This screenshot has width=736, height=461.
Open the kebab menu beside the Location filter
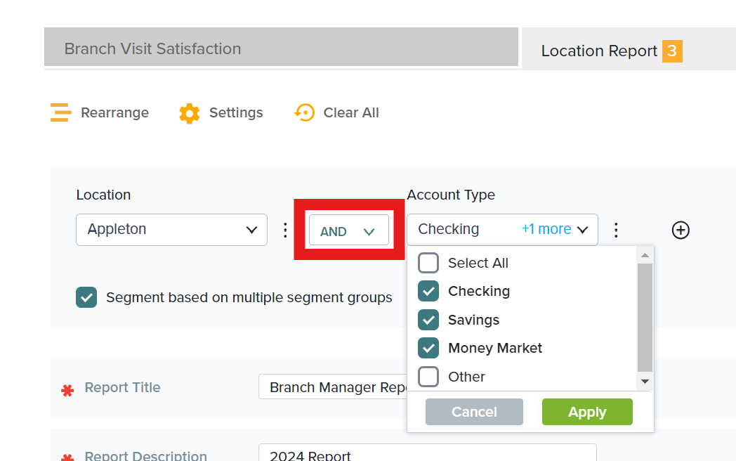coord(285,230)
